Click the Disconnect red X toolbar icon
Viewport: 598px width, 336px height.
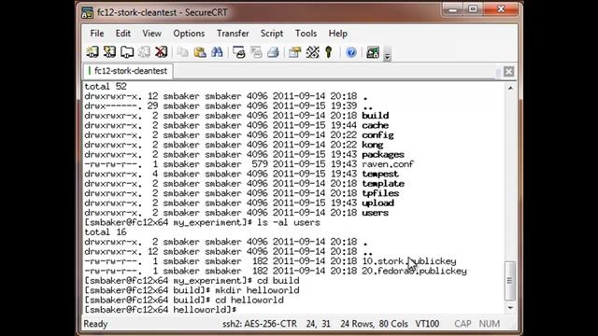click(162, 52)
